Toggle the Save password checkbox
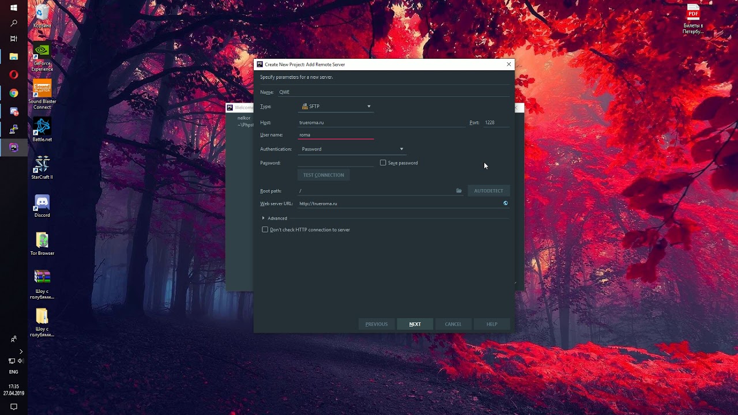Viewport: 738px width, 415px height. coord(383,163)
